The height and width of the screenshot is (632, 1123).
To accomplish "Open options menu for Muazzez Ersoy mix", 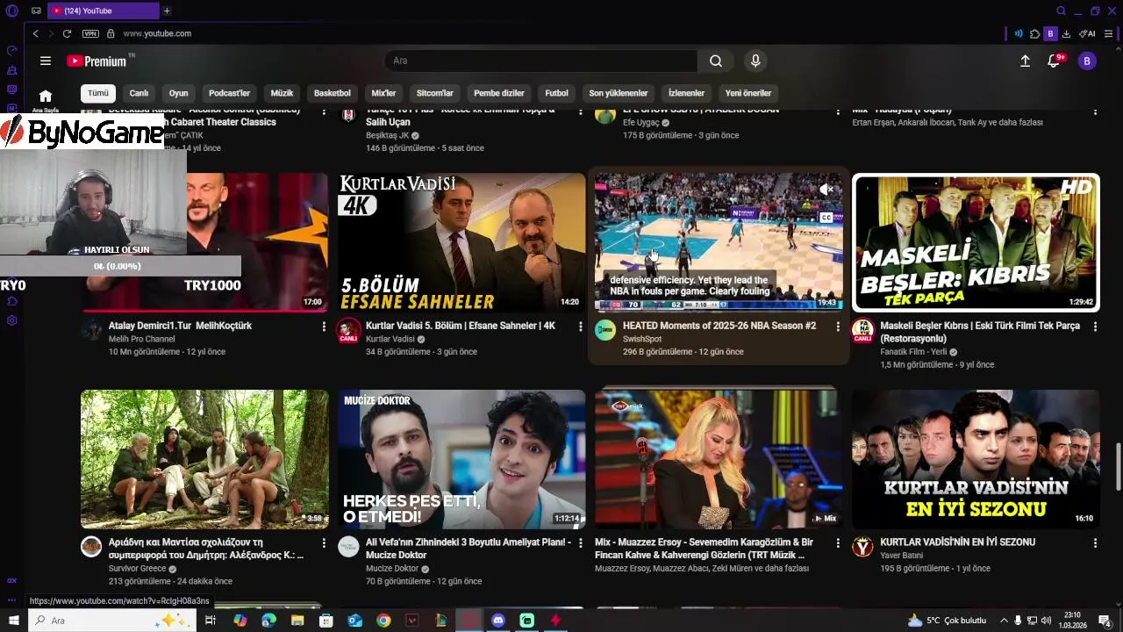I will click(x=837, y=543).
